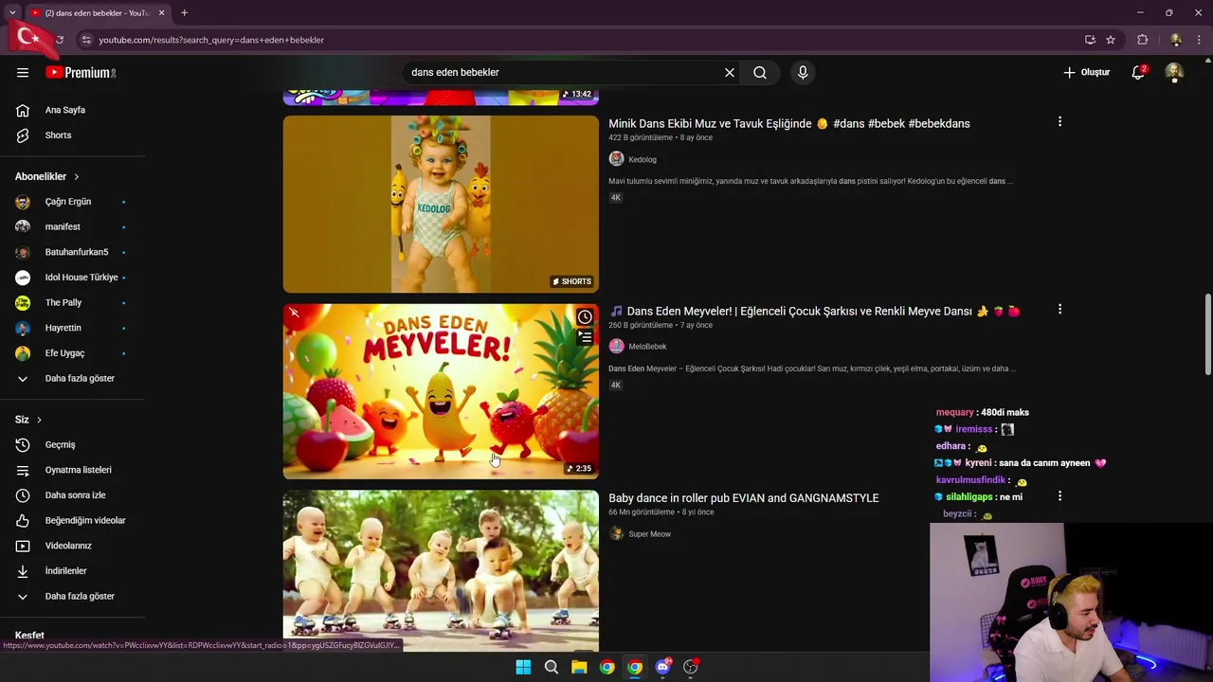Bookmark this page with the star icon
This screenshot has height=682, width=1213.
1111,40
